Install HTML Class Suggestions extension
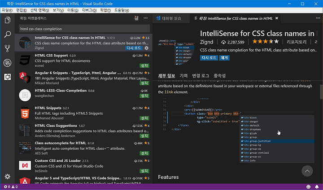The width and height of the screenshot is (323, 190). [144, 136]
